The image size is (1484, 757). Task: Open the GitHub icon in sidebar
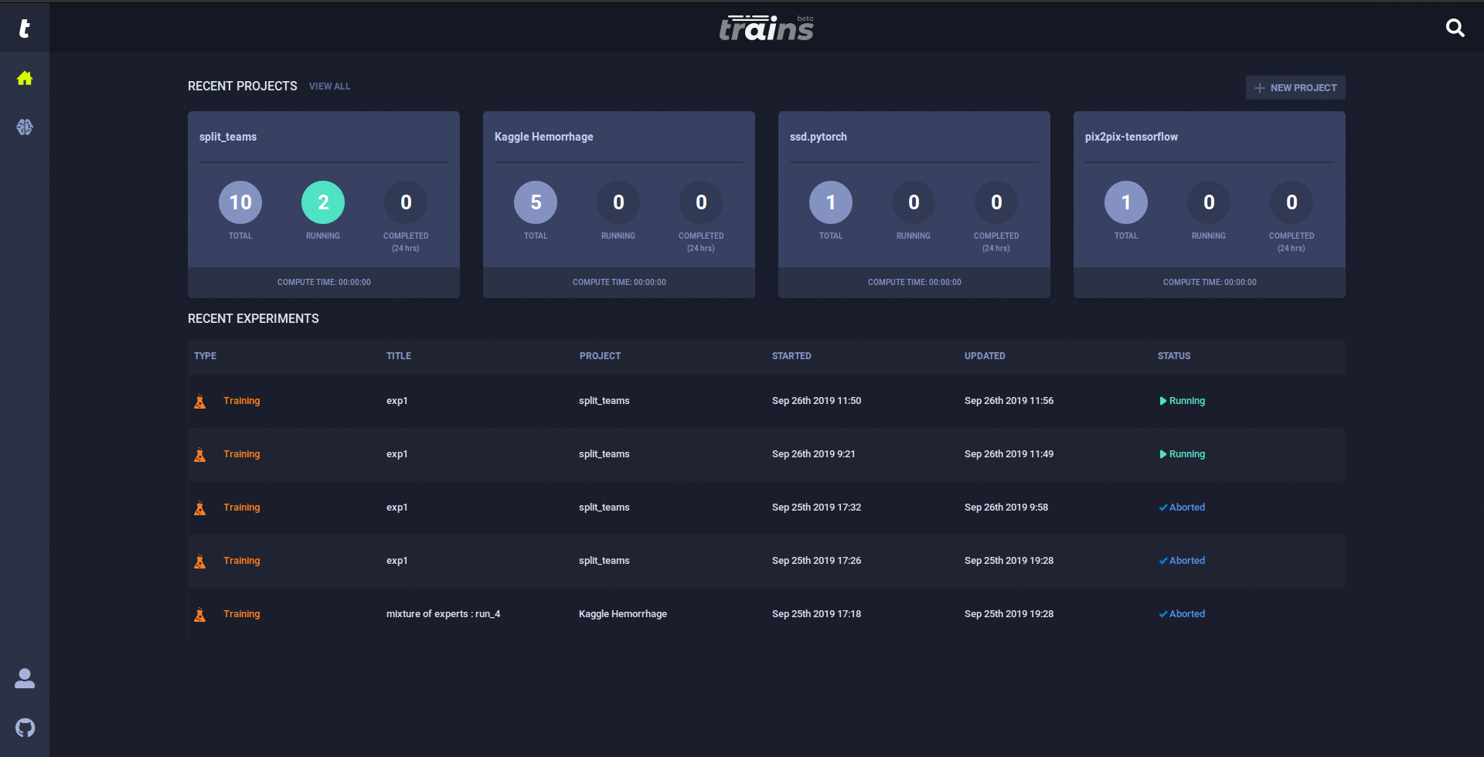click(25, 728)
